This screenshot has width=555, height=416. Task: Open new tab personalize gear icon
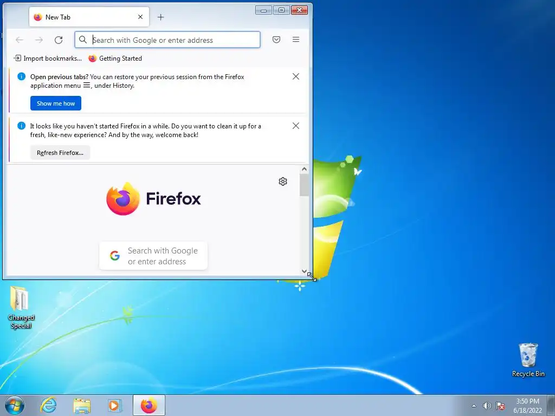coord(283,181)
